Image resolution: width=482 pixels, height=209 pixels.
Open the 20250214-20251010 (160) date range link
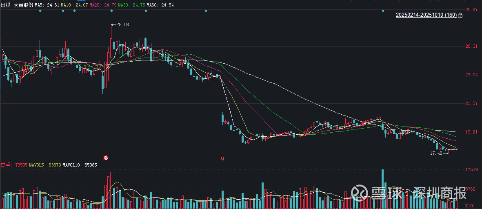click(x=426, y=15)
